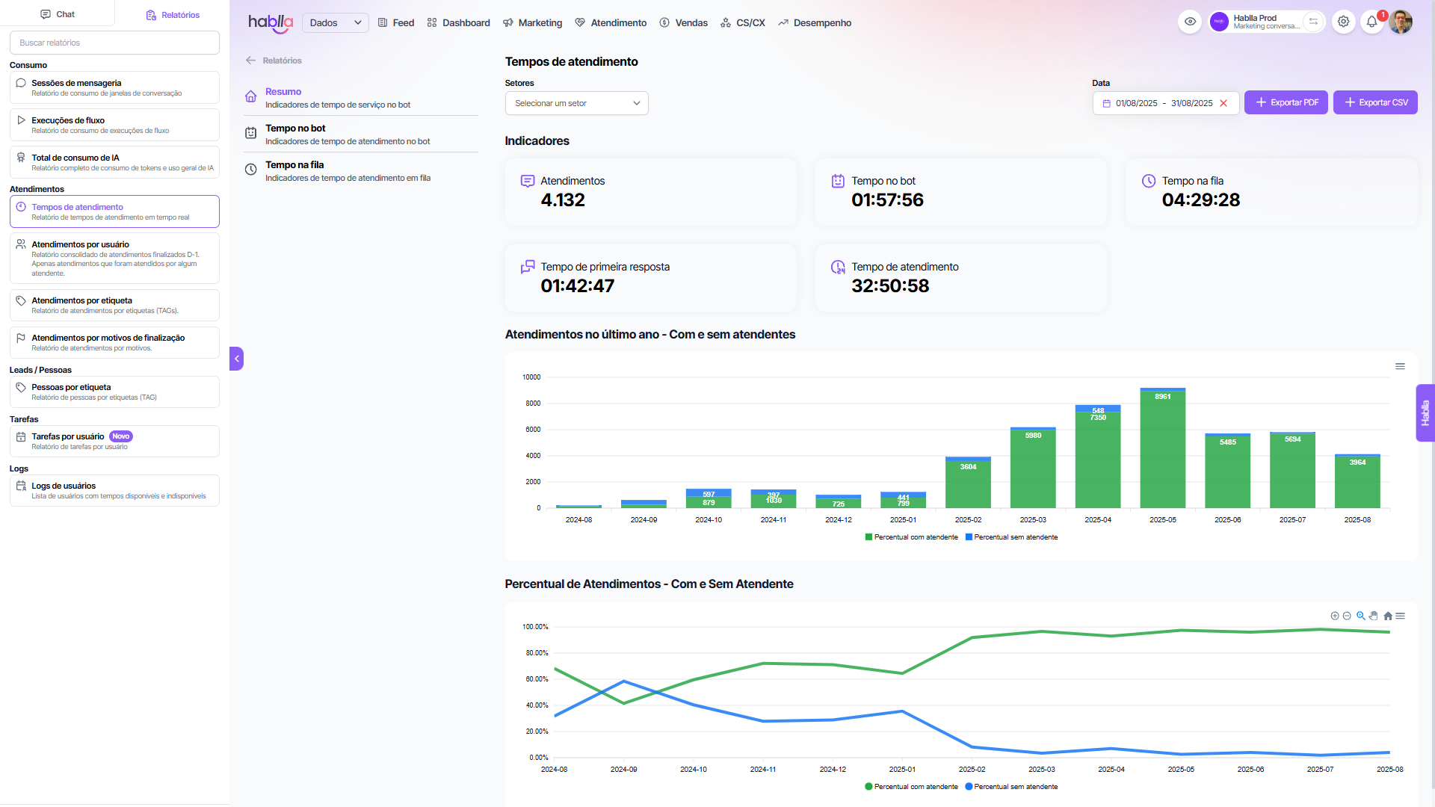Collapse the sidebar with purple chevron handle
Viewport: 1435px width, 807px height.
pyautogui.click(x=237, y=359)
